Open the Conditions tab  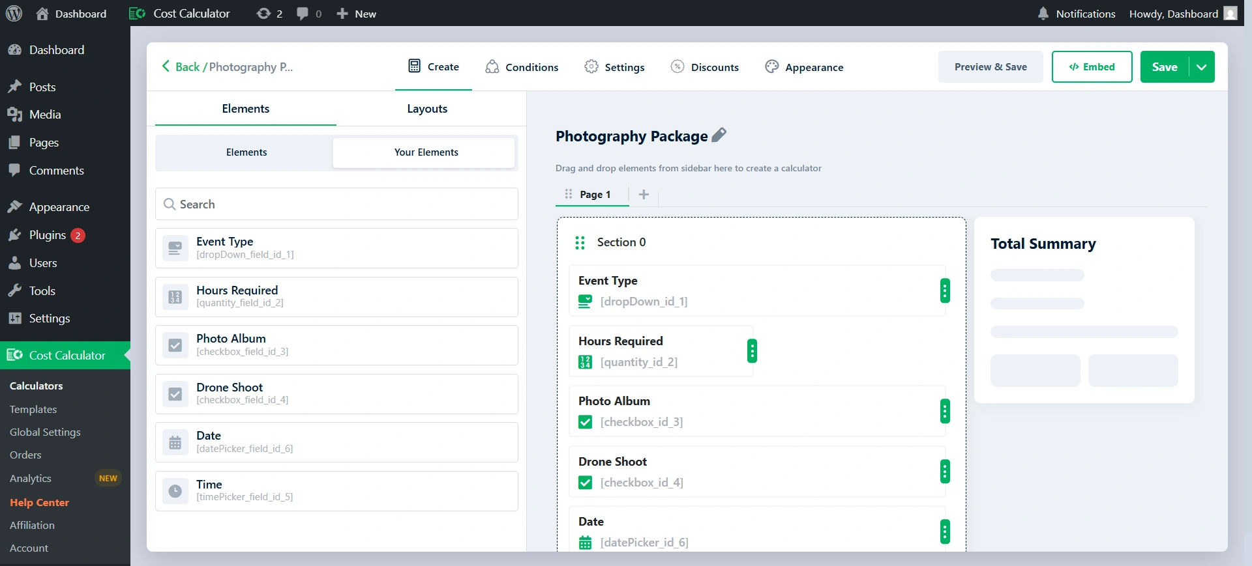[x=522, y=67]
